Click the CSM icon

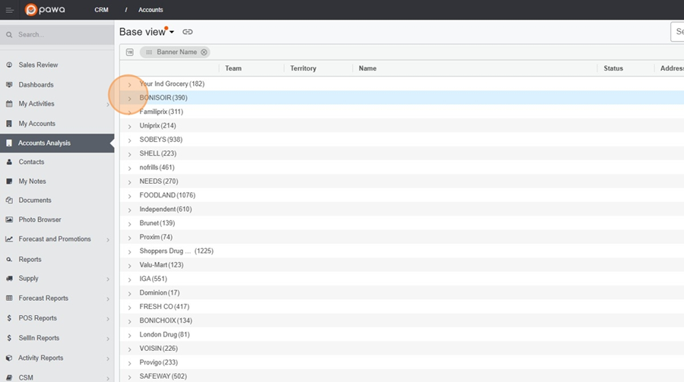[9, 377]
